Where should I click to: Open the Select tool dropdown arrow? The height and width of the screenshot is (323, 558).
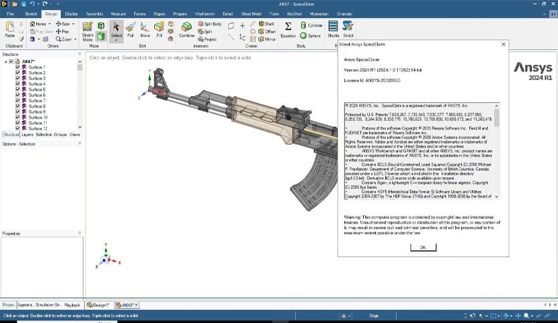pos(116,41)
